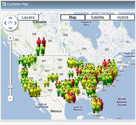Pan the map down with the arrow
Screen dimensions: 136x125
(x=10, y=28)
